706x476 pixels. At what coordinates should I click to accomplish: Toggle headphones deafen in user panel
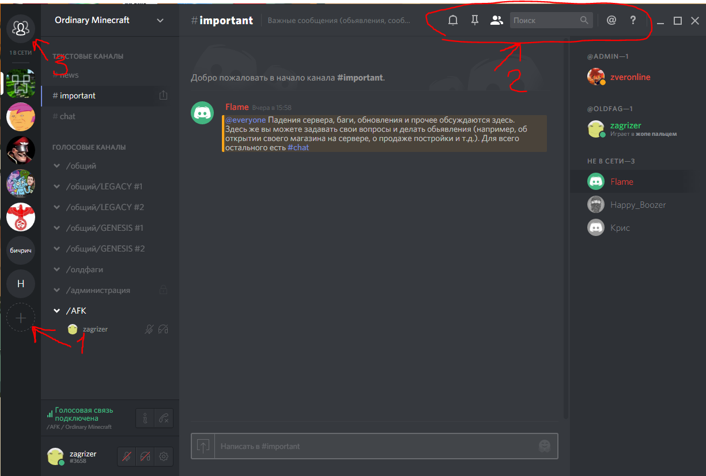pyautogui.click(x=145, y=456)
